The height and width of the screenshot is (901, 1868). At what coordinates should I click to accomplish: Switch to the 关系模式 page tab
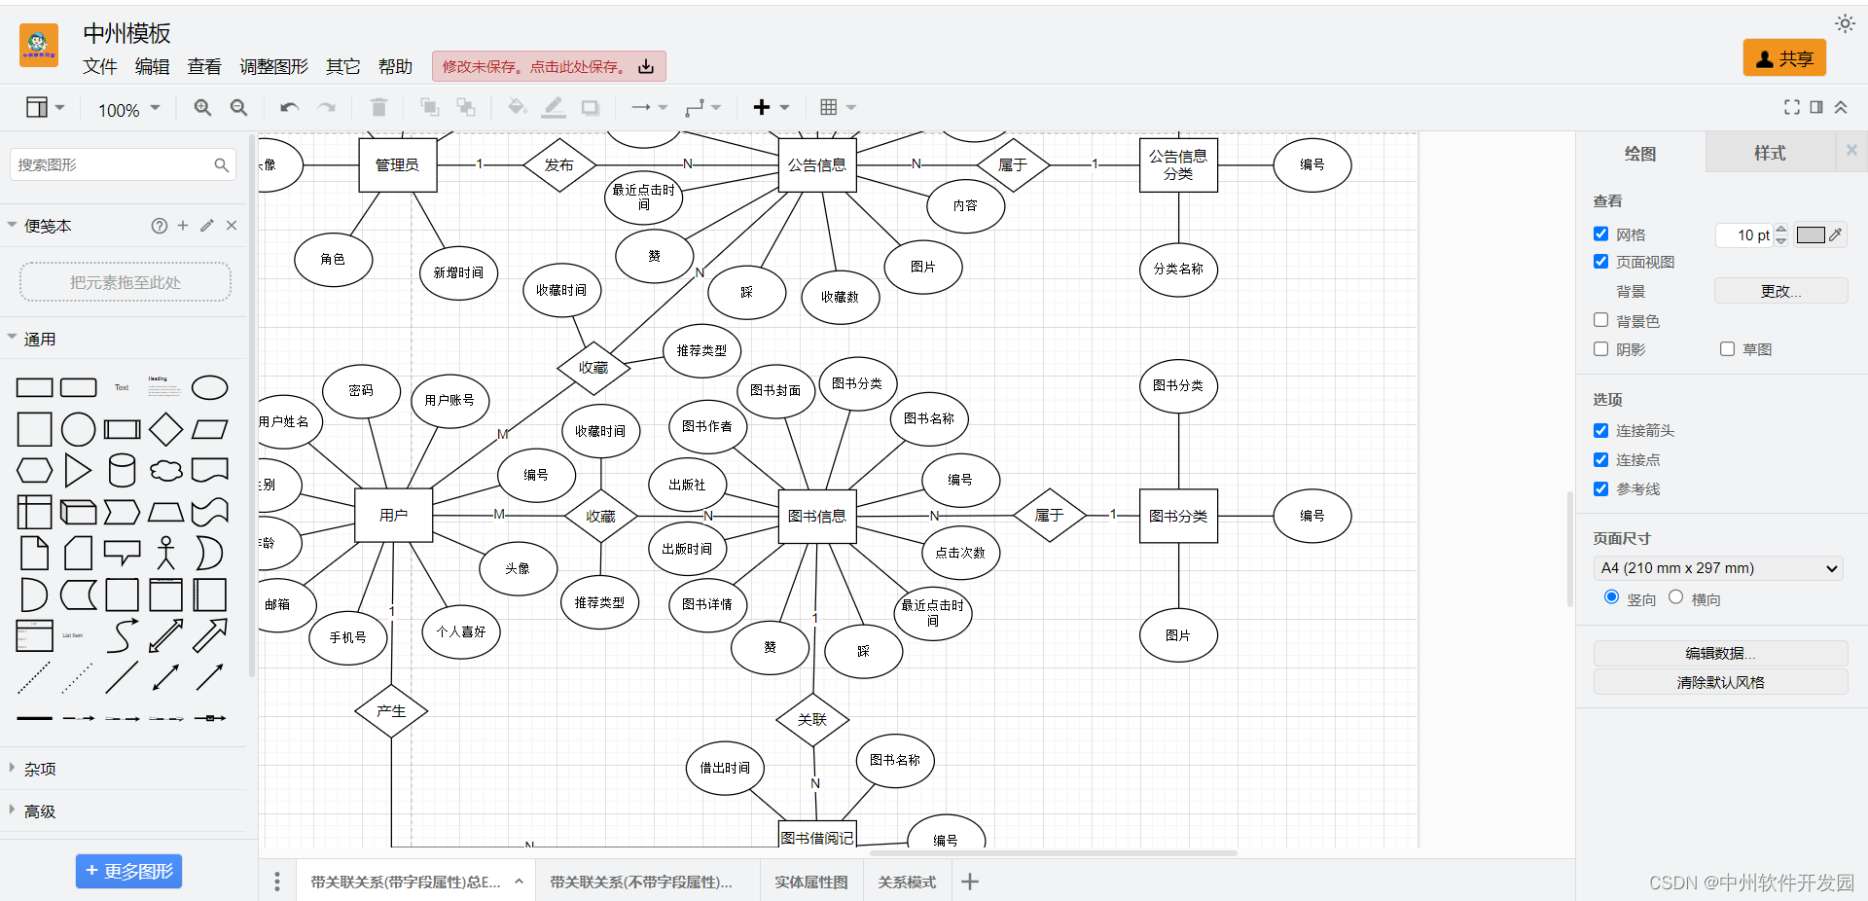(x=907, y=882)
